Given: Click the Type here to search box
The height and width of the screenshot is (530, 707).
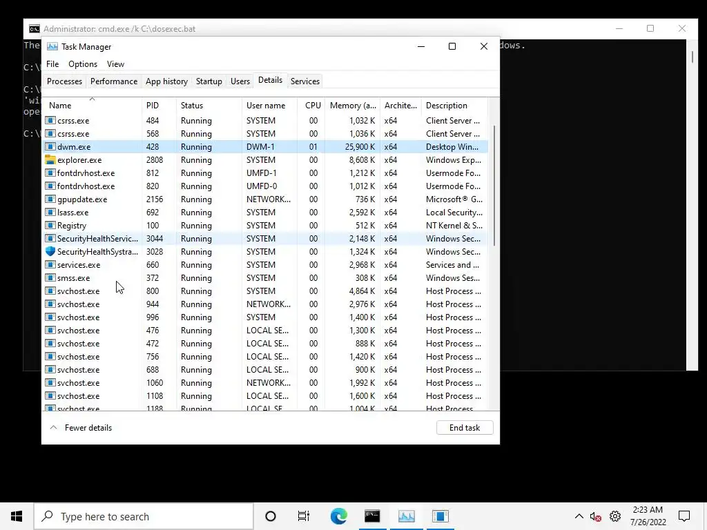Looking at the screenshot, I should [x=144, y=516].
